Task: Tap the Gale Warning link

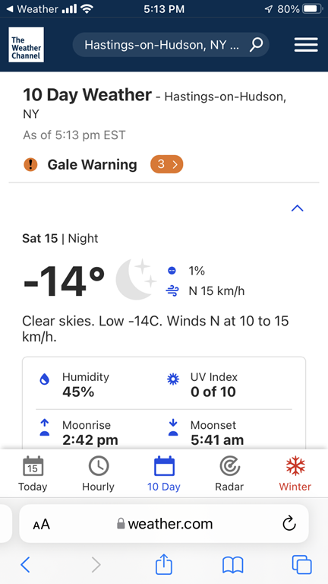Action: click(92, 164)
